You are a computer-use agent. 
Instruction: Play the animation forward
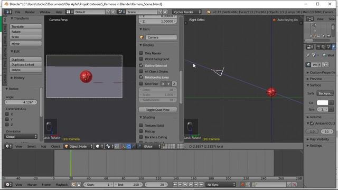click(191, 184)
